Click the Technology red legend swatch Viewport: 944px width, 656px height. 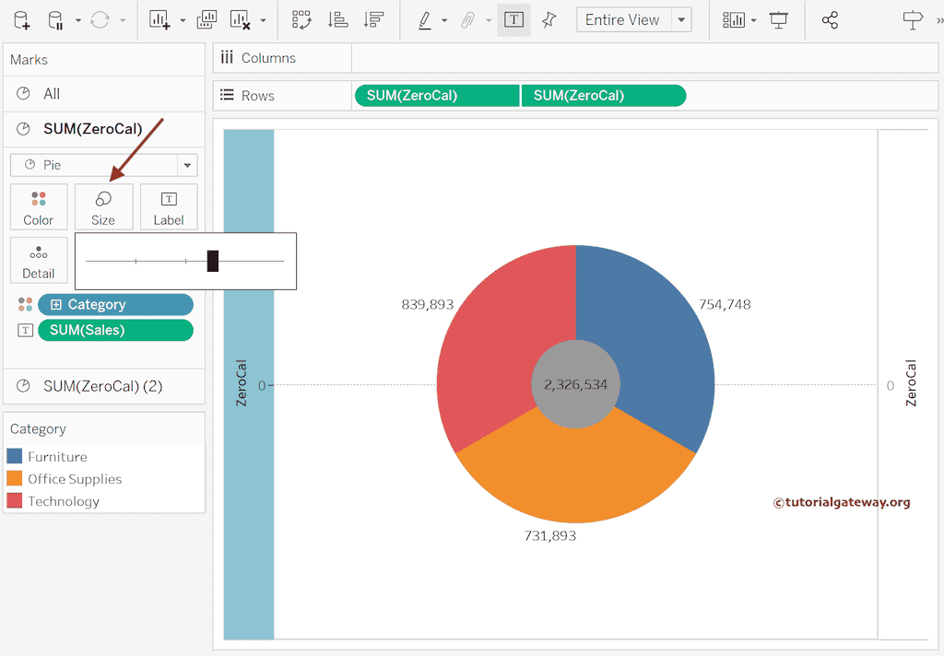point(14,501)
